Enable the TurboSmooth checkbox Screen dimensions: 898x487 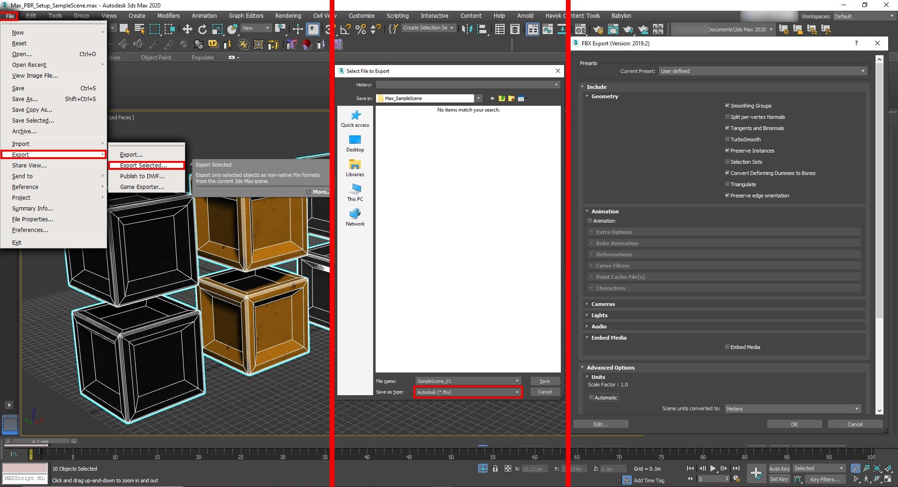(x=728, y=139)
